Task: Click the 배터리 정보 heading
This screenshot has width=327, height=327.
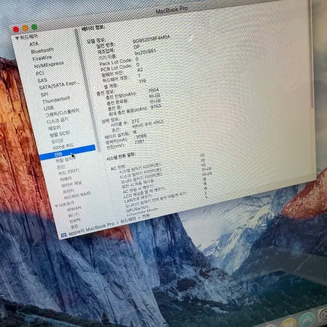Action: click(x=93, y=28)
